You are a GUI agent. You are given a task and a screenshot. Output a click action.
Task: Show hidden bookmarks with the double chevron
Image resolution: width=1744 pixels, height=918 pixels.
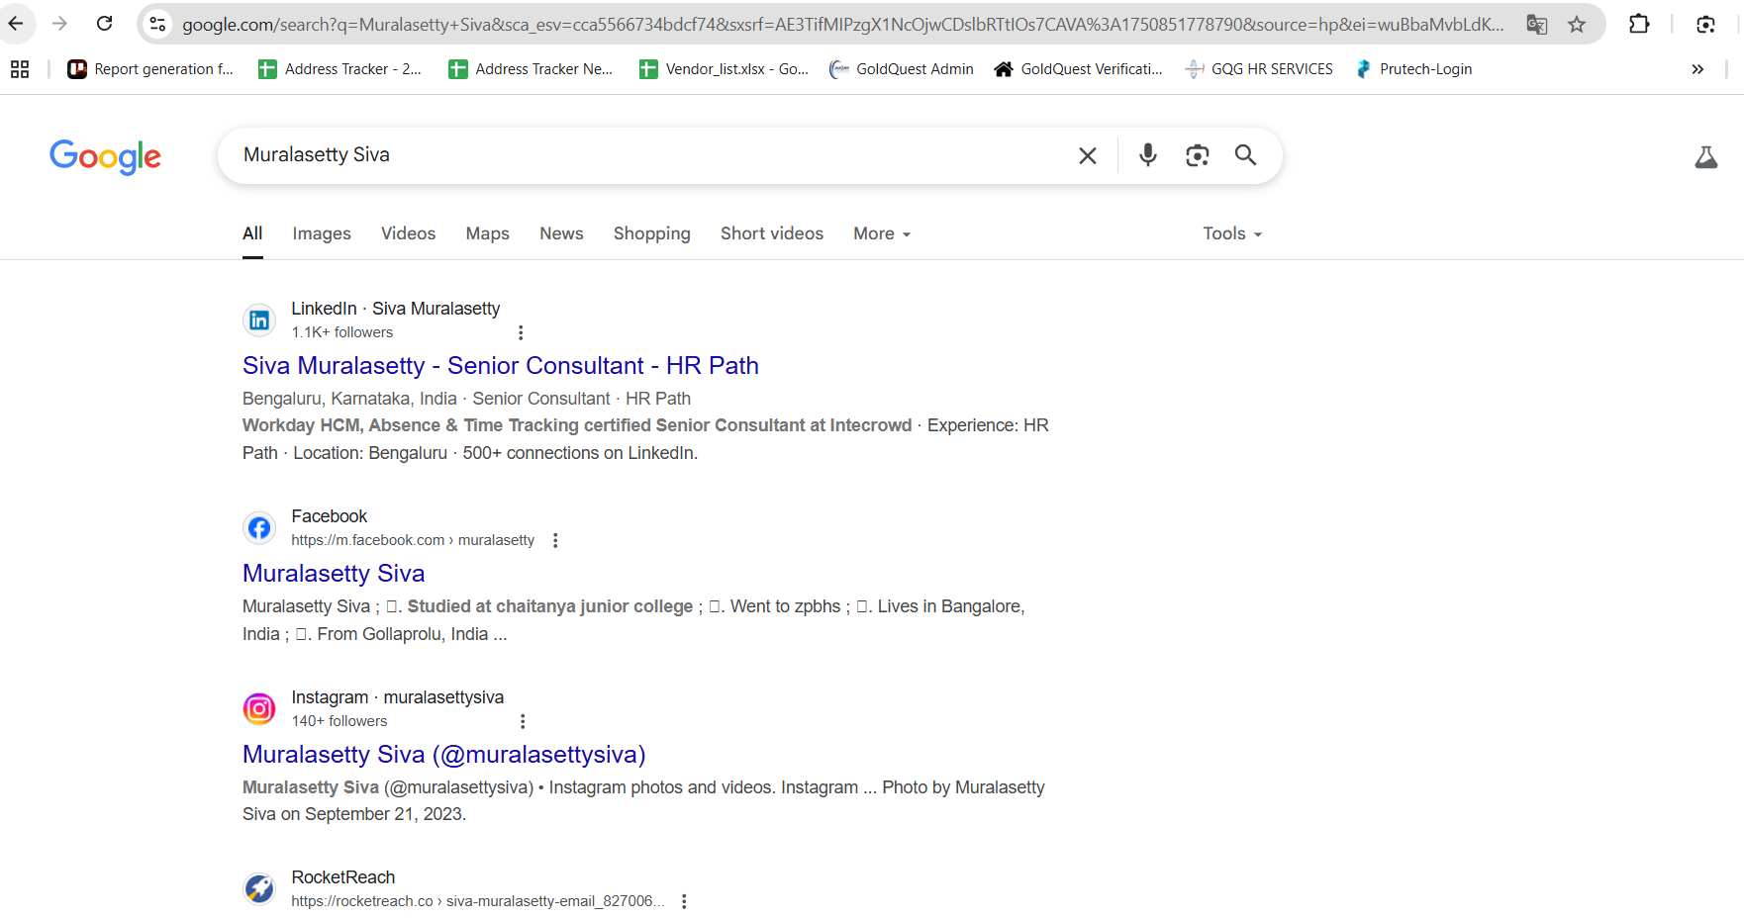point(1697,69)
